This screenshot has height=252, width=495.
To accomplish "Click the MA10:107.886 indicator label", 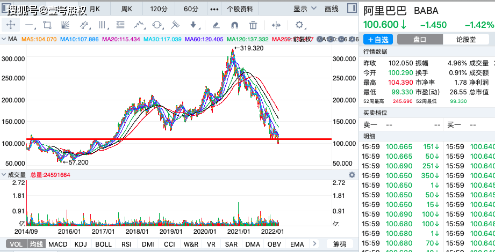I will click(x=80, y=39).
